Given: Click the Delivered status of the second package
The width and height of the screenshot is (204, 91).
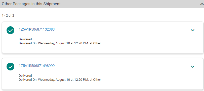Looking at the screenshot, I should point(25,75).
